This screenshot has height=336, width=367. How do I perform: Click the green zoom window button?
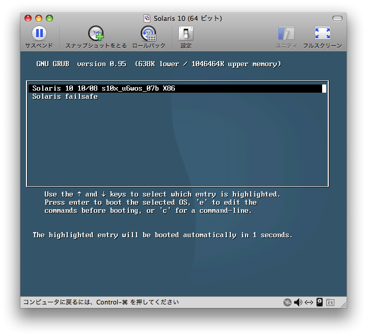[x=49, y=18]
